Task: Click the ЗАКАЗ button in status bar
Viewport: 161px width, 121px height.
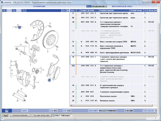Action: [x=25, y=111]
